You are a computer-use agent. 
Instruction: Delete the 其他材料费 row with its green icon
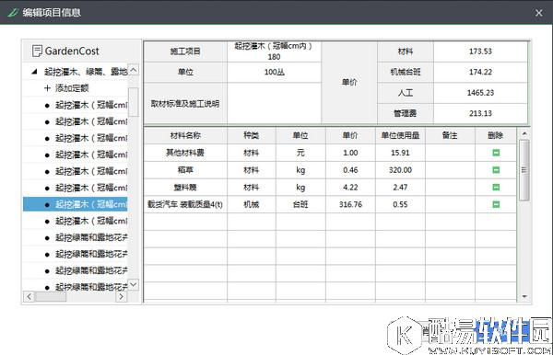click(x=496, y=153)
